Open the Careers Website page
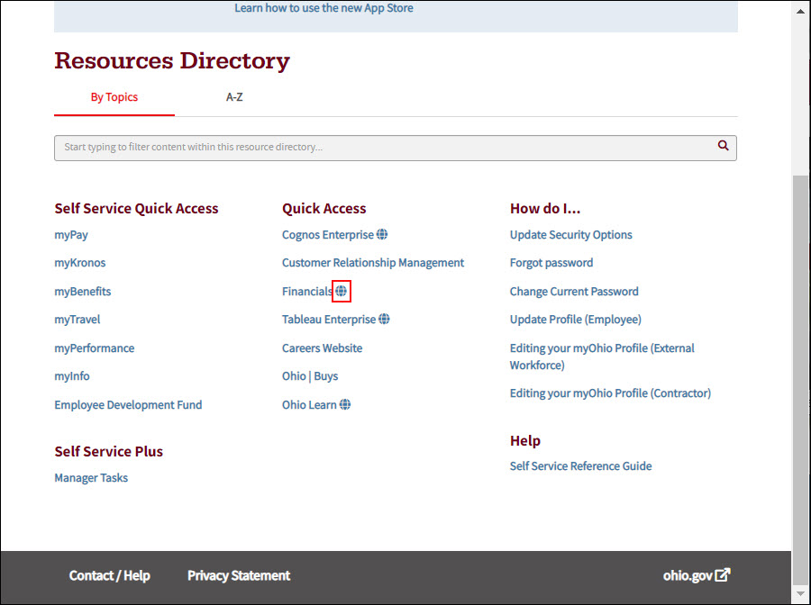 (x=322, y=348)
